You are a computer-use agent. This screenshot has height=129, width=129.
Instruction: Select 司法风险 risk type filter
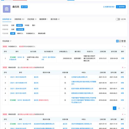click(x=20, y=29)
